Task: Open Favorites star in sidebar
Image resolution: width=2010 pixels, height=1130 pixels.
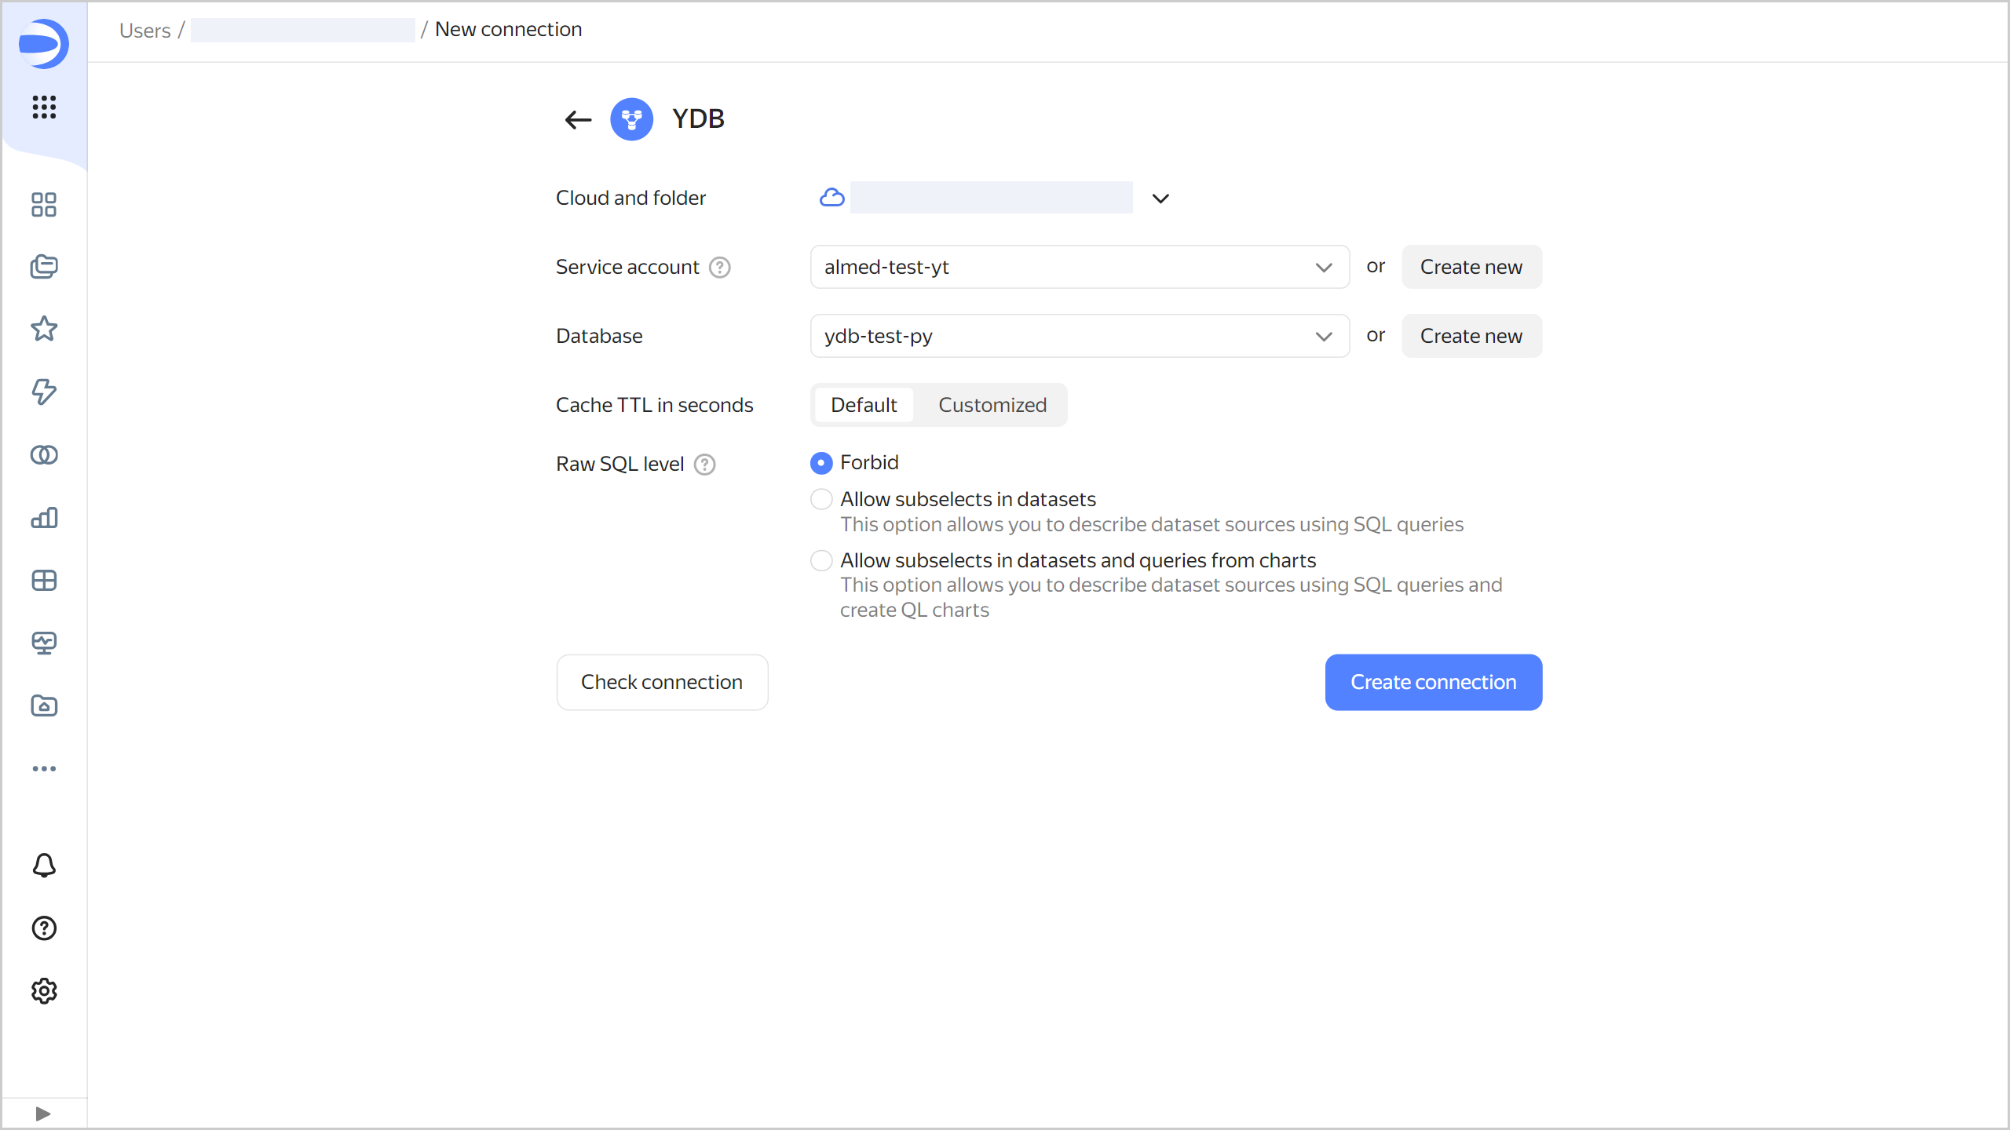Action: pyautogui.click(x=44, y=329)
